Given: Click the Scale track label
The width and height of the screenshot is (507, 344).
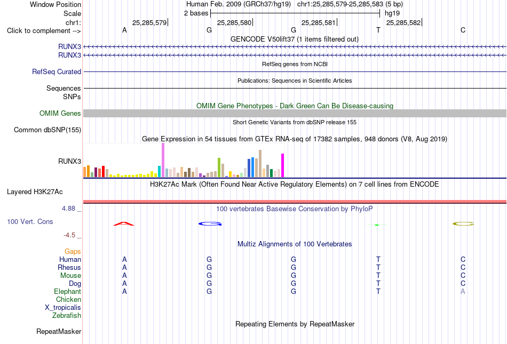Looking at the screenshot, I should [73, 13].
